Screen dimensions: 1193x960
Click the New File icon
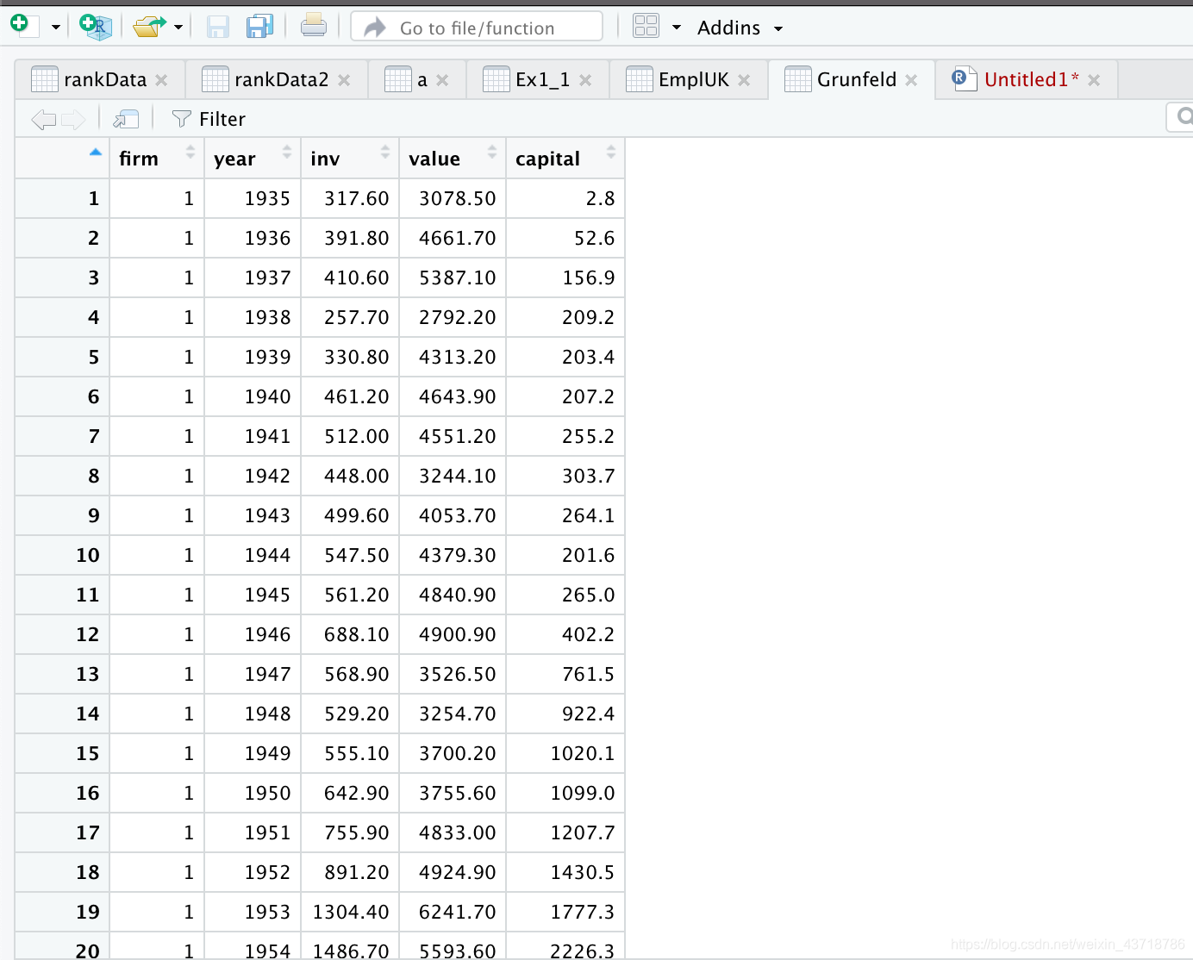[24, 26]
